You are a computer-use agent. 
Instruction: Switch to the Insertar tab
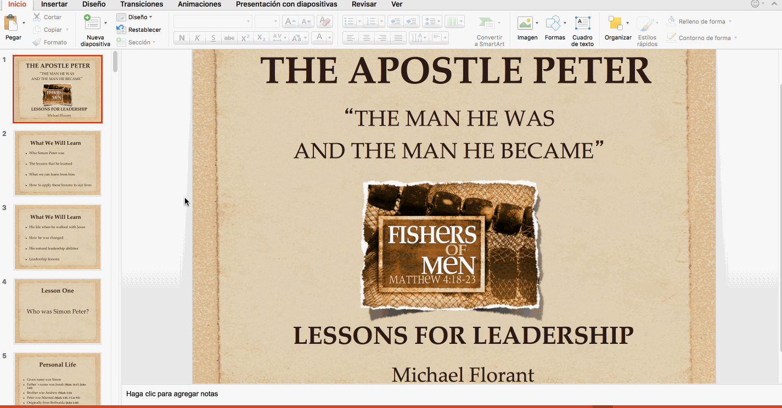(54, 4)
